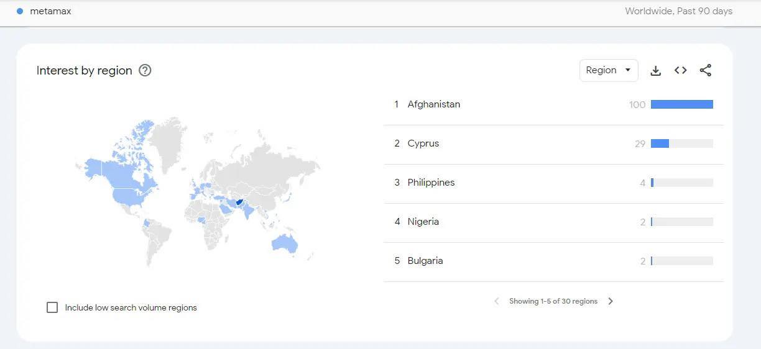Open the Region dropdown
This screenshot has height=349, width=761.
pos(609,70)
